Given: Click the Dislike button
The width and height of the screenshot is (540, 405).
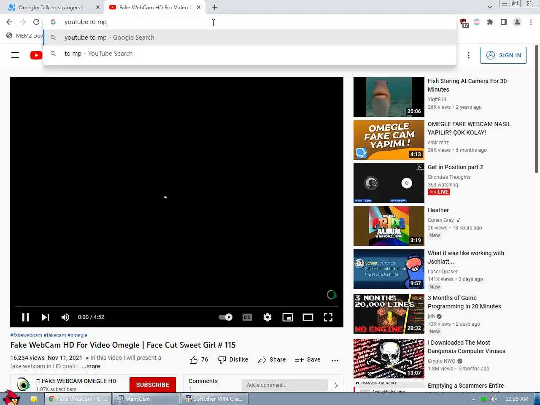Looking at the screenshot, I should 233,360.
